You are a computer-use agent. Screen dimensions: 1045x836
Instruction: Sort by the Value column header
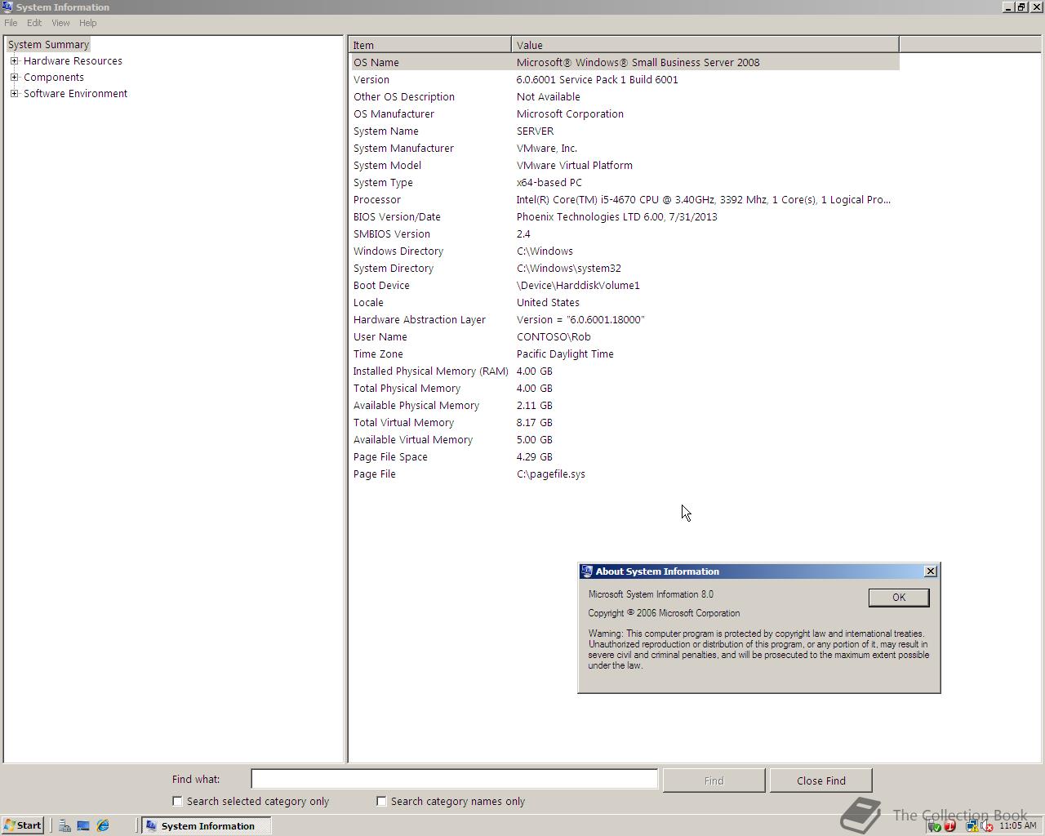(x=705, y=45)
